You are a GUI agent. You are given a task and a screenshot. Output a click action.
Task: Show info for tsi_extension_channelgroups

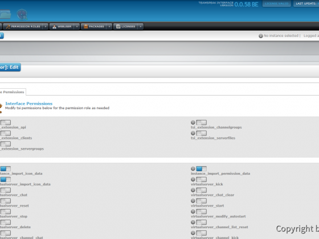coord(193,122)
